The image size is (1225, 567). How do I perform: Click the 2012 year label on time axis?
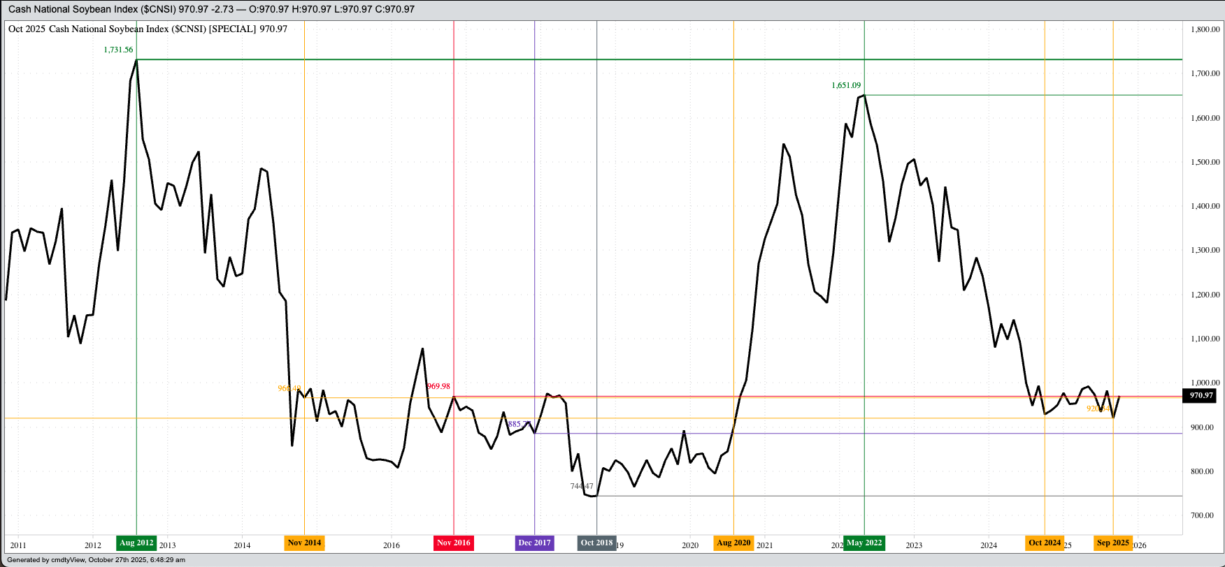93,545
